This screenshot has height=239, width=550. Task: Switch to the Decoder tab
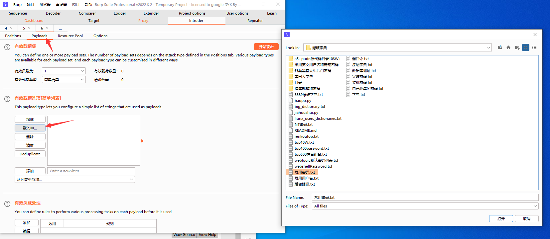tap(53, 13)
